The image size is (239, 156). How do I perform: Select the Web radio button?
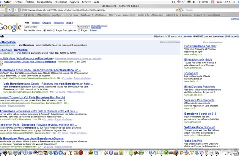pyautogui.click(x=44, y=30)
